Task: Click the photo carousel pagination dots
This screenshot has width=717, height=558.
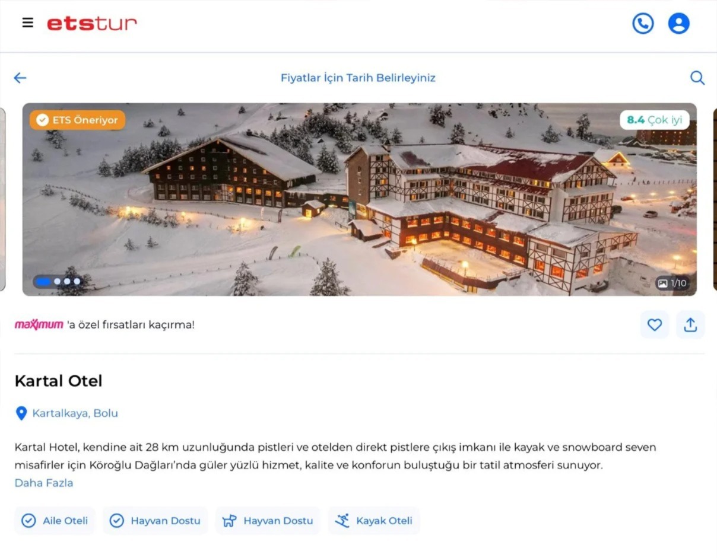Action: pyautogui.click(x=58, y=282)
